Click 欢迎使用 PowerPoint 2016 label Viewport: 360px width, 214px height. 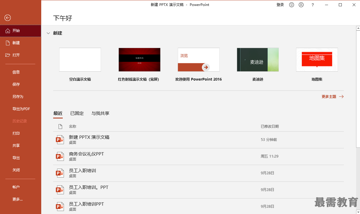(199, 79)
